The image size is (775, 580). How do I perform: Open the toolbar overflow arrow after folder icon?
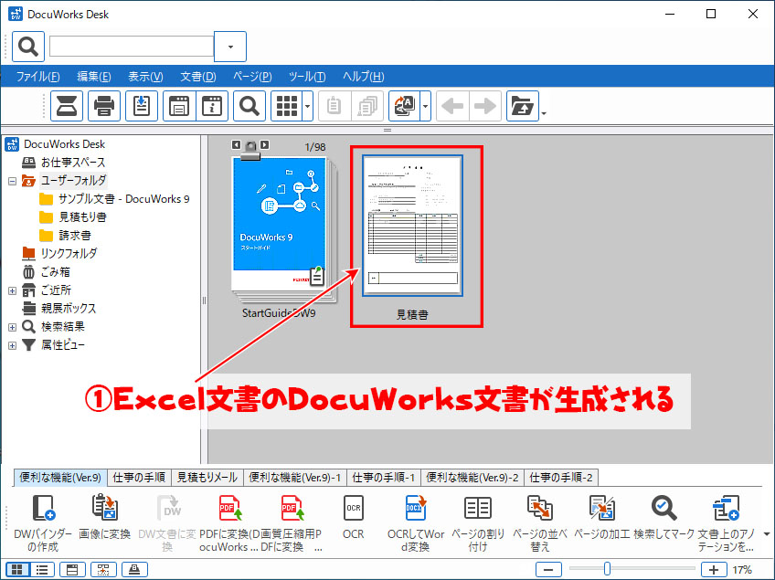544,113
